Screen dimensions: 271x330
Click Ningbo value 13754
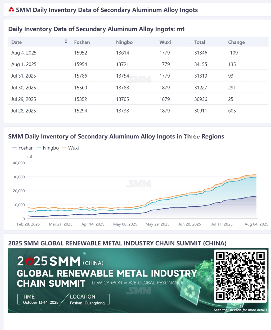pyautogui.click(x=123, y=76)
